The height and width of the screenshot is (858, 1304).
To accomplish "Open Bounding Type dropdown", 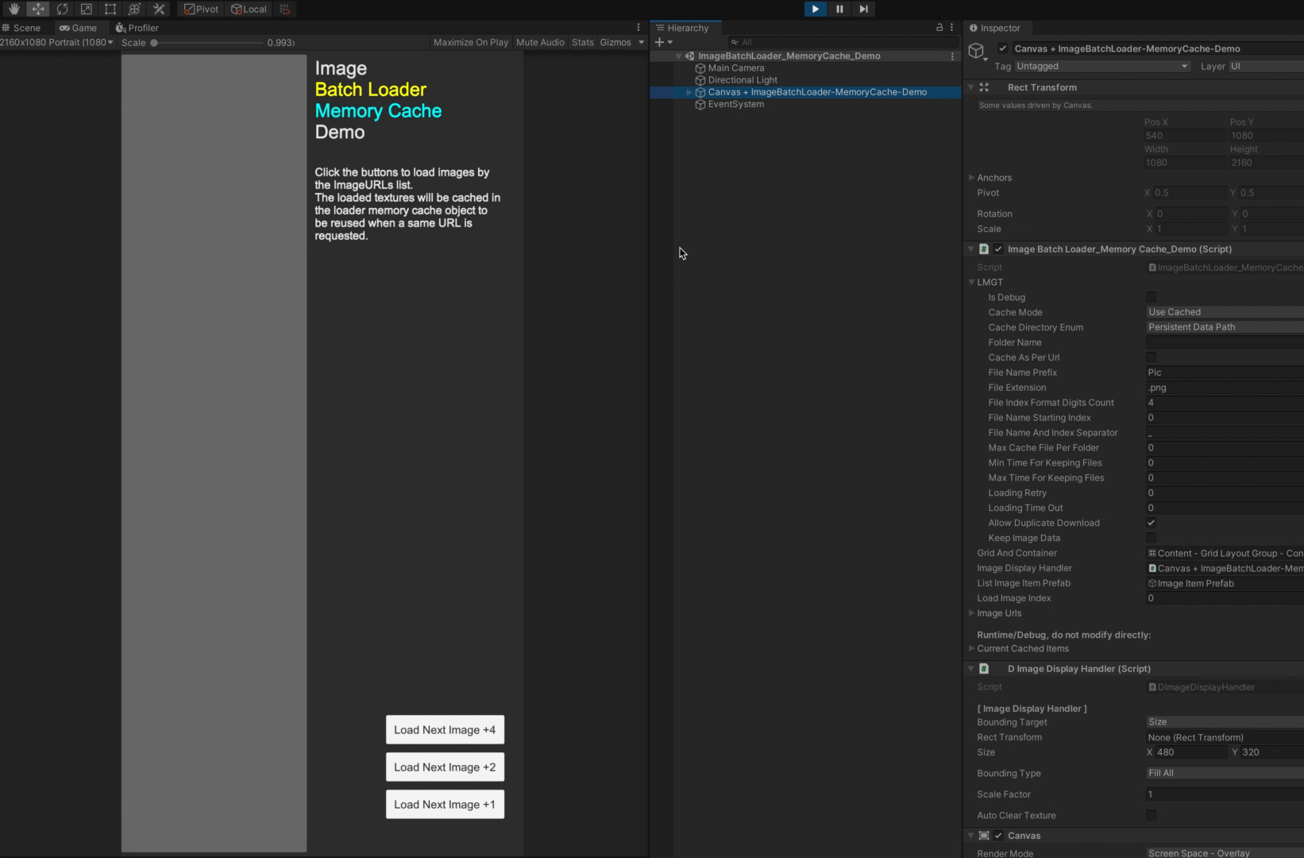I will 1225,773.
